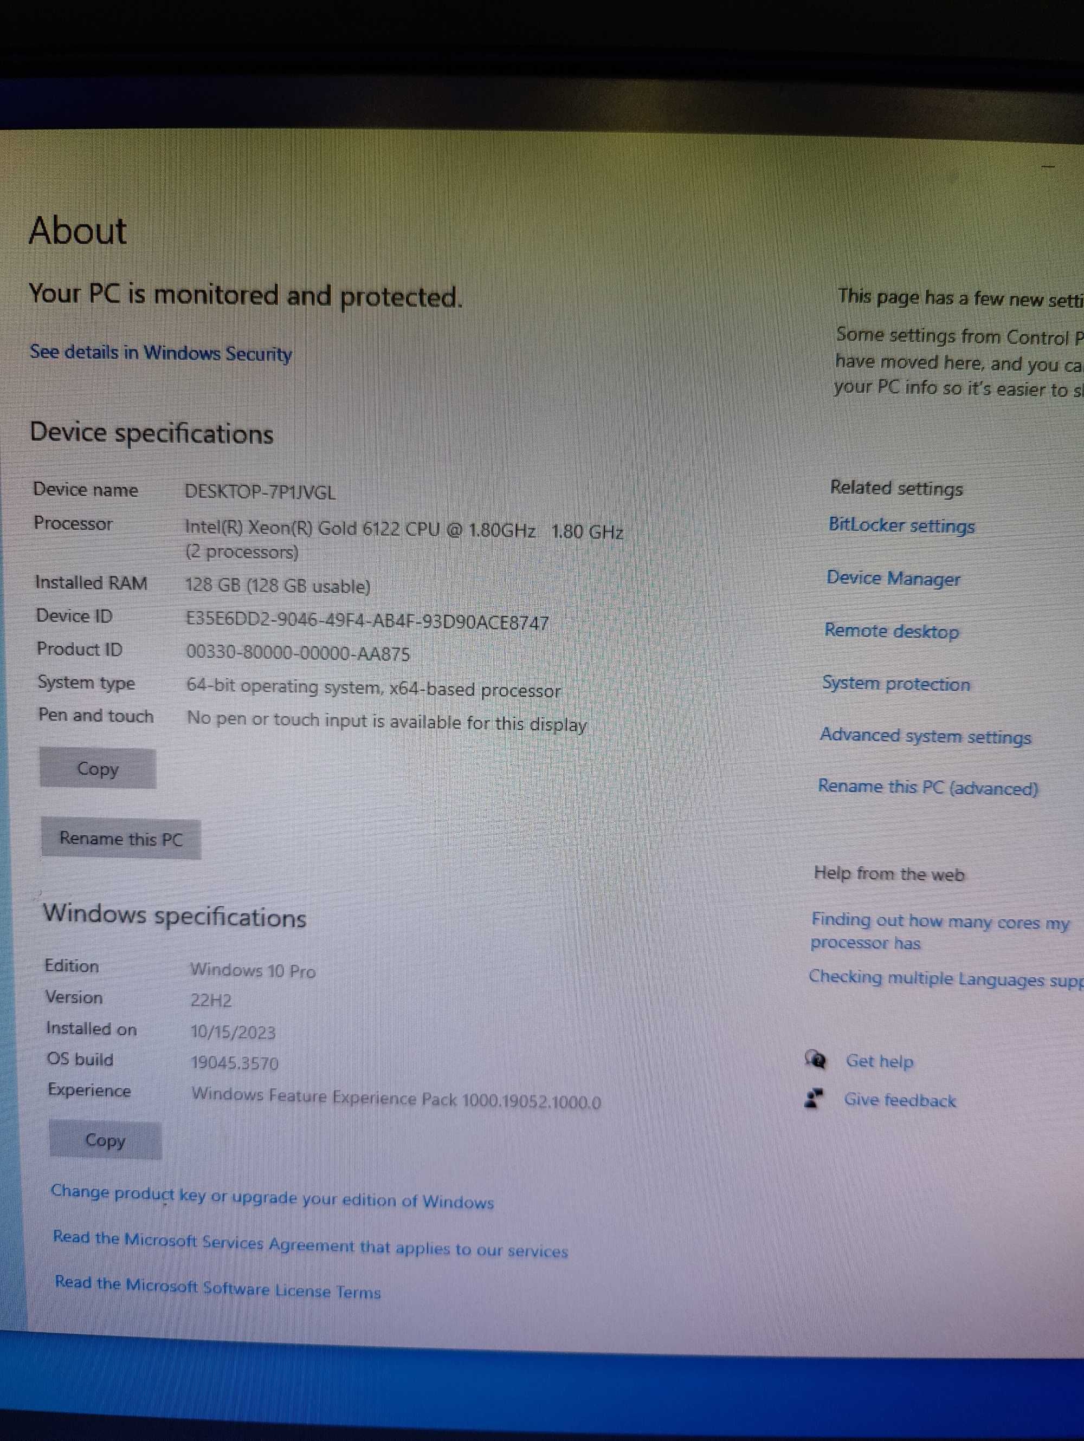
Task: Select the No pen or touch input text
Action: point(386,722)
